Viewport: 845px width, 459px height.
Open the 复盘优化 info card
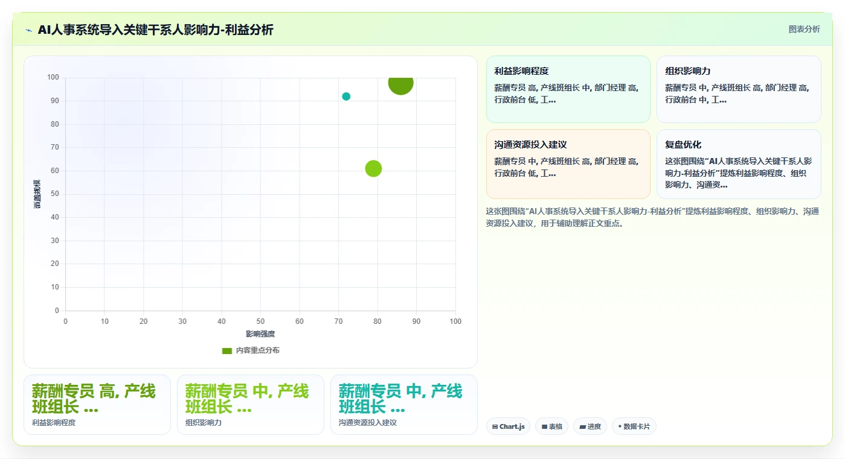(739, 164)
